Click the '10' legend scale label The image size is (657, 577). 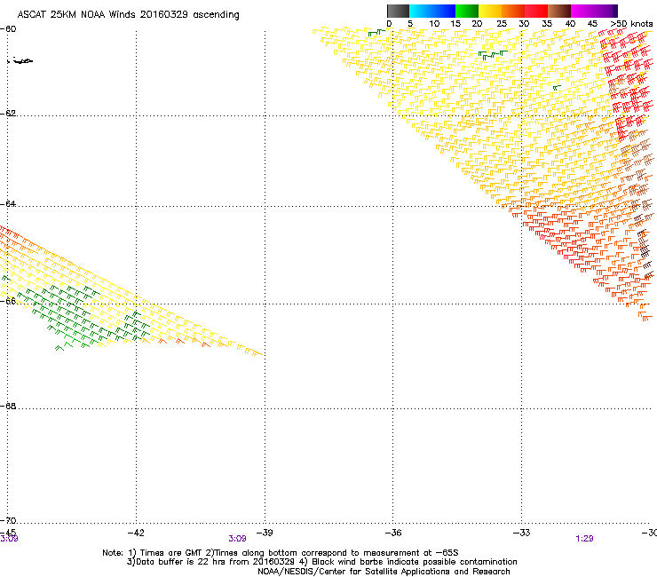pos(434,24)
